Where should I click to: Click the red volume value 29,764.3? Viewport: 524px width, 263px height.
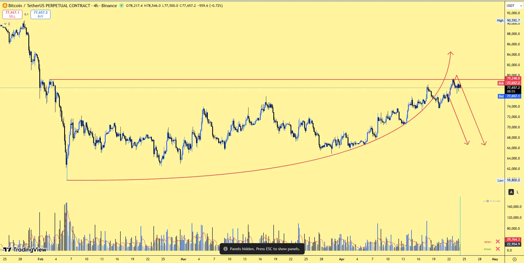tap(513, 240)
